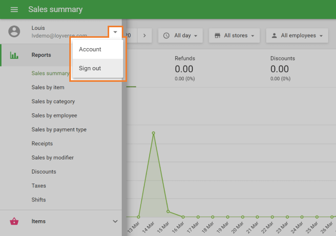Click the Reports bar chart icon
Image resolution: width=336 pixels, height=236 pixels.
click(x=14, y=55)
